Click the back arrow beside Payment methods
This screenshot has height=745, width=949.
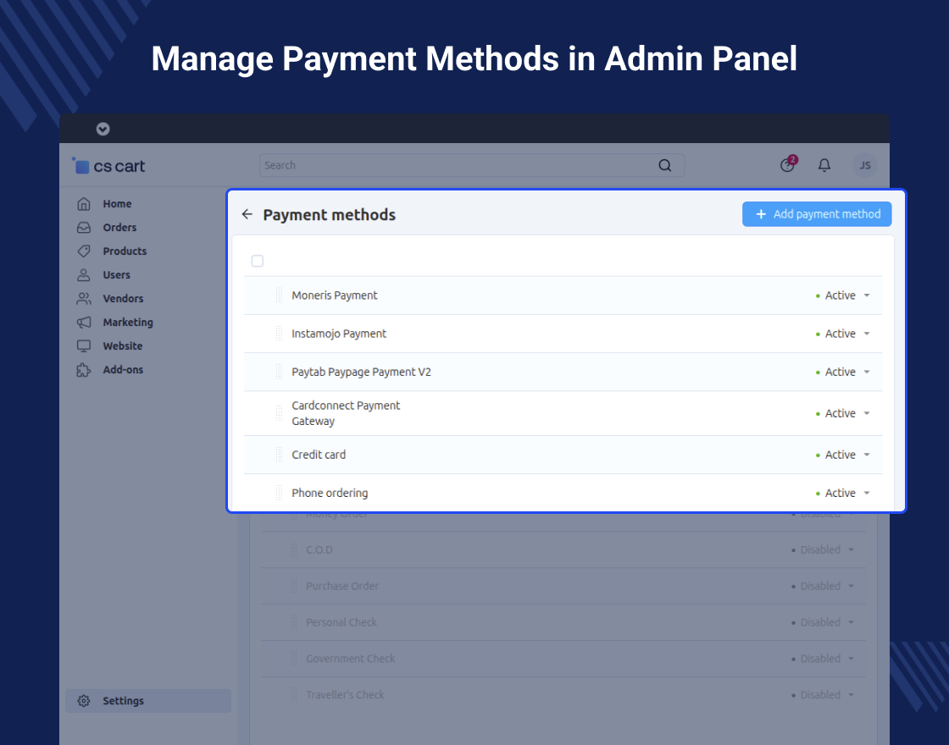[247, 214]
